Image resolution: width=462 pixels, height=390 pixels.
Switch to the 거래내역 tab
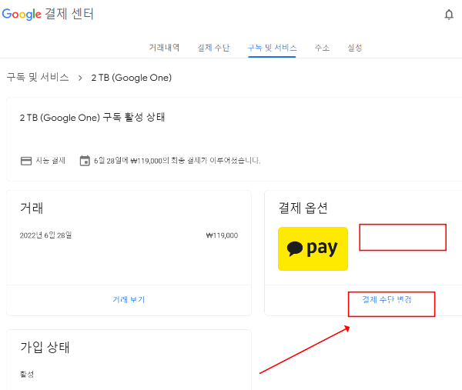tap(164, 48)
